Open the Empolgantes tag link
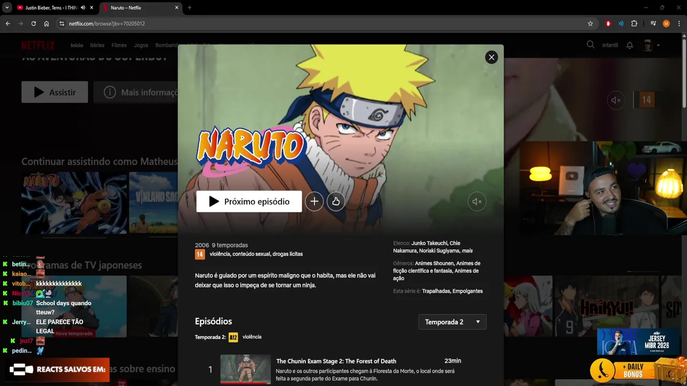Screen dimensions: 687x386 pyautogui.click(x=467, y=291)
